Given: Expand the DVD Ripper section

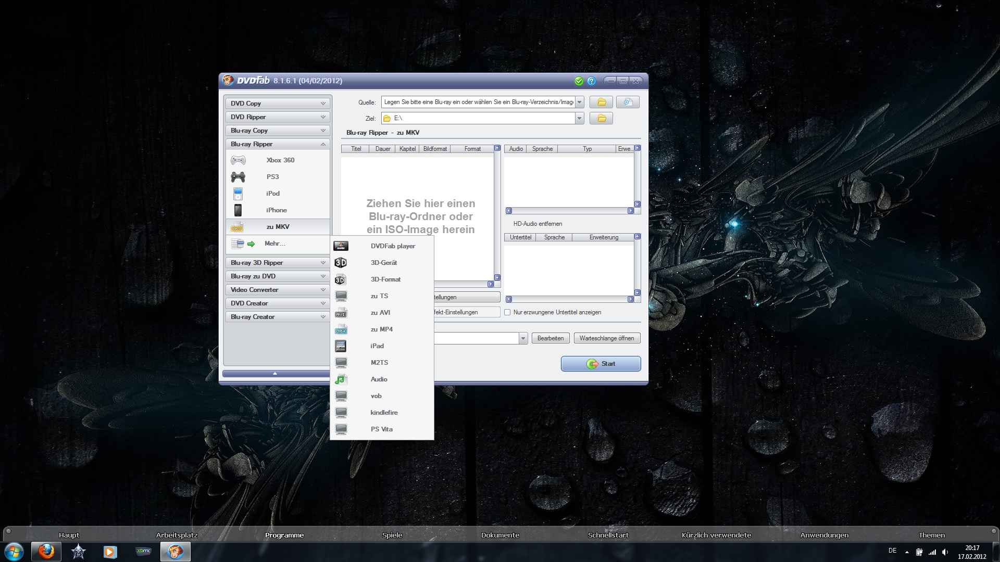Looking at the screenshot, I should pyautogui.click(x=278, y=117).
